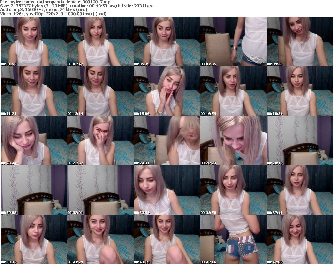Select the frame at 00:22:37
Image resolution: width=334 pixels, height=264 pixels.
(x=100, y=140)
